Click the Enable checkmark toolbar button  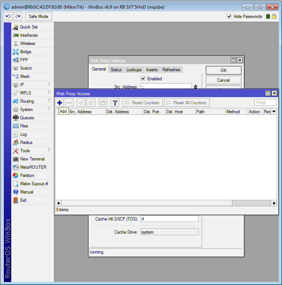81,103
